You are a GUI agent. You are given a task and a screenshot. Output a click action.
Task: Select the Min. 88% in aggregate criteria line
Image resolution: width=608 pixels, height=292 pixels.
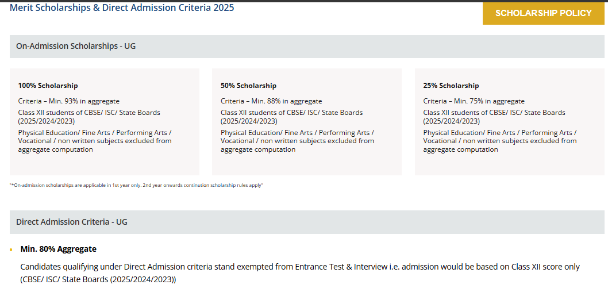[271, 101]
